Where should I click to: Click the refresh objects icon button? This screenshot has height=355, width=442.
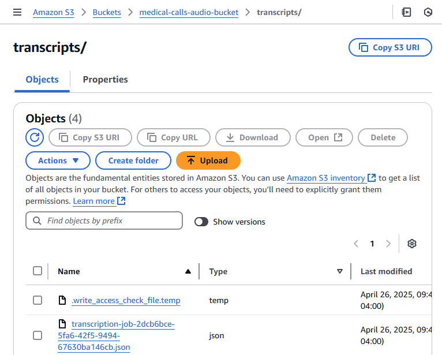tap(35, 137)
